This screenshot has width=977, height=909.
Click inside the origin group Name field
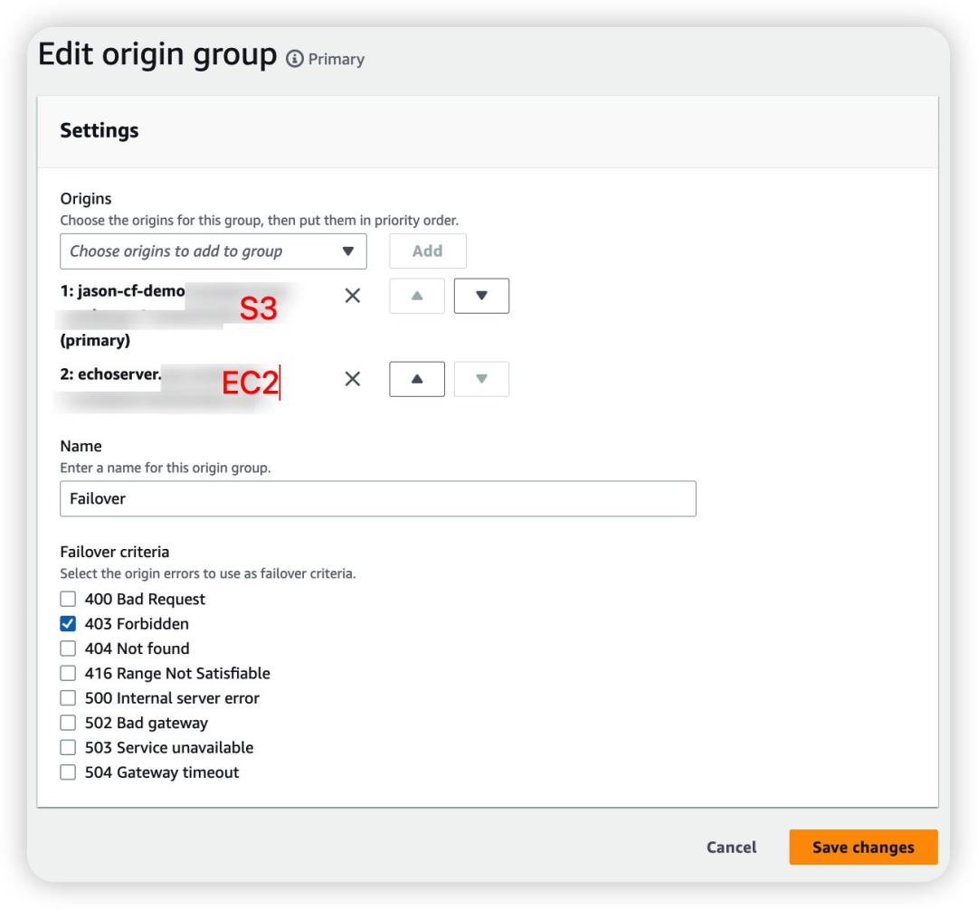pos(378,498)
